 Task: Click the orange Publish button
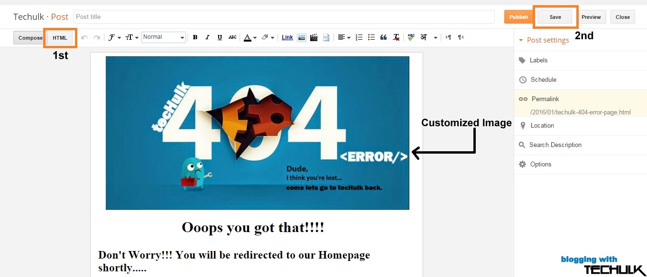tap(518, 17)
